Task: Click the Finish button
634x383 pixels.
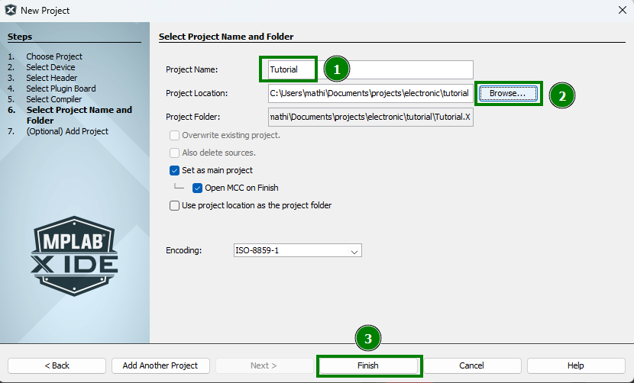Action: pyautogui.click(x=368, y=365)
